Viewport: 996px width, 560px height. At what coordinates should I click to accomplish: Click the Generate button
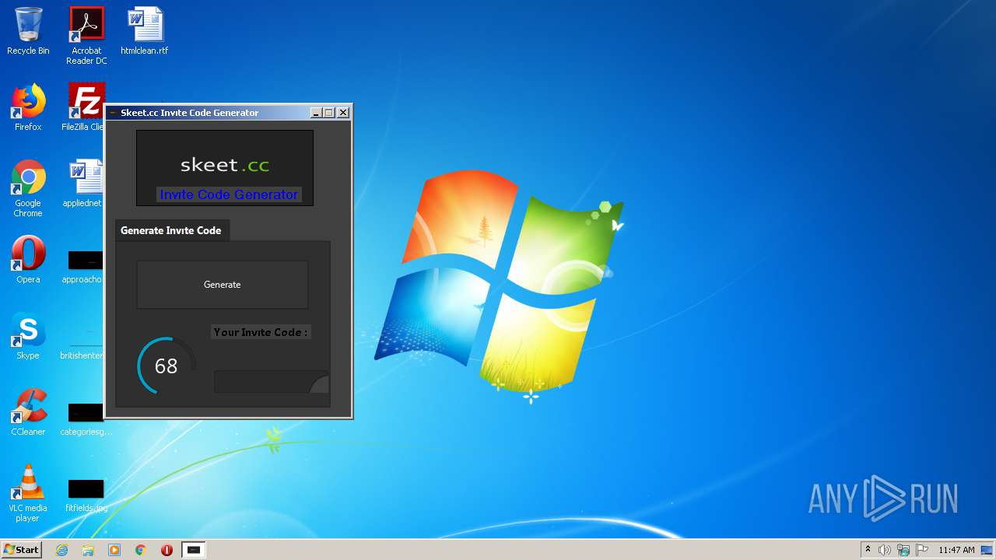click(x=223, y=285)
